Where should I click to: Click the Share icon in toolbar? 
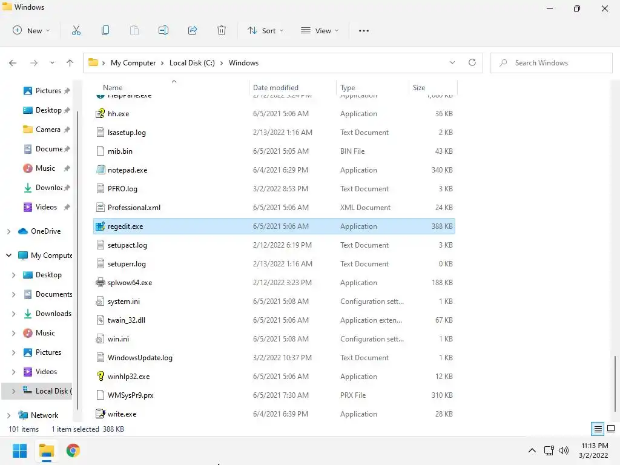click(x=193, y=30)
